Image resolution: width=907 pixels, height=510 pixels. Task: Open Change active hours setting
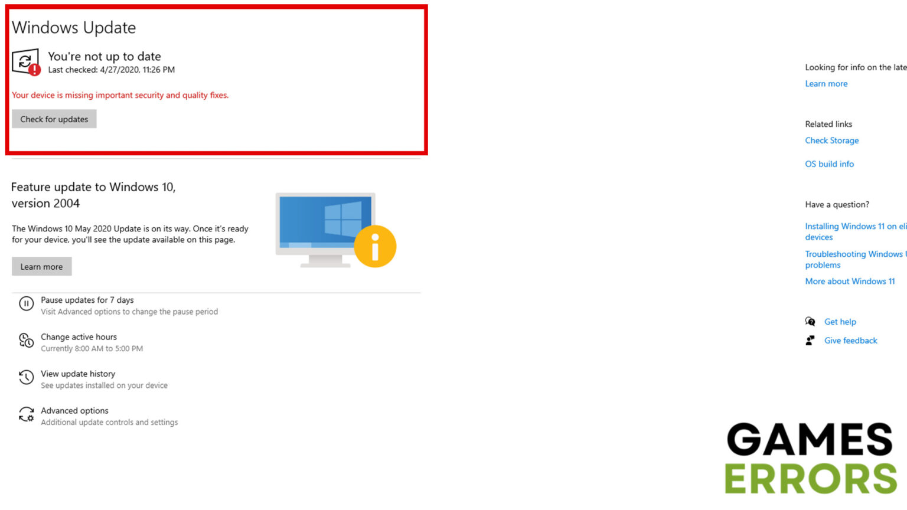pos(79,337)
